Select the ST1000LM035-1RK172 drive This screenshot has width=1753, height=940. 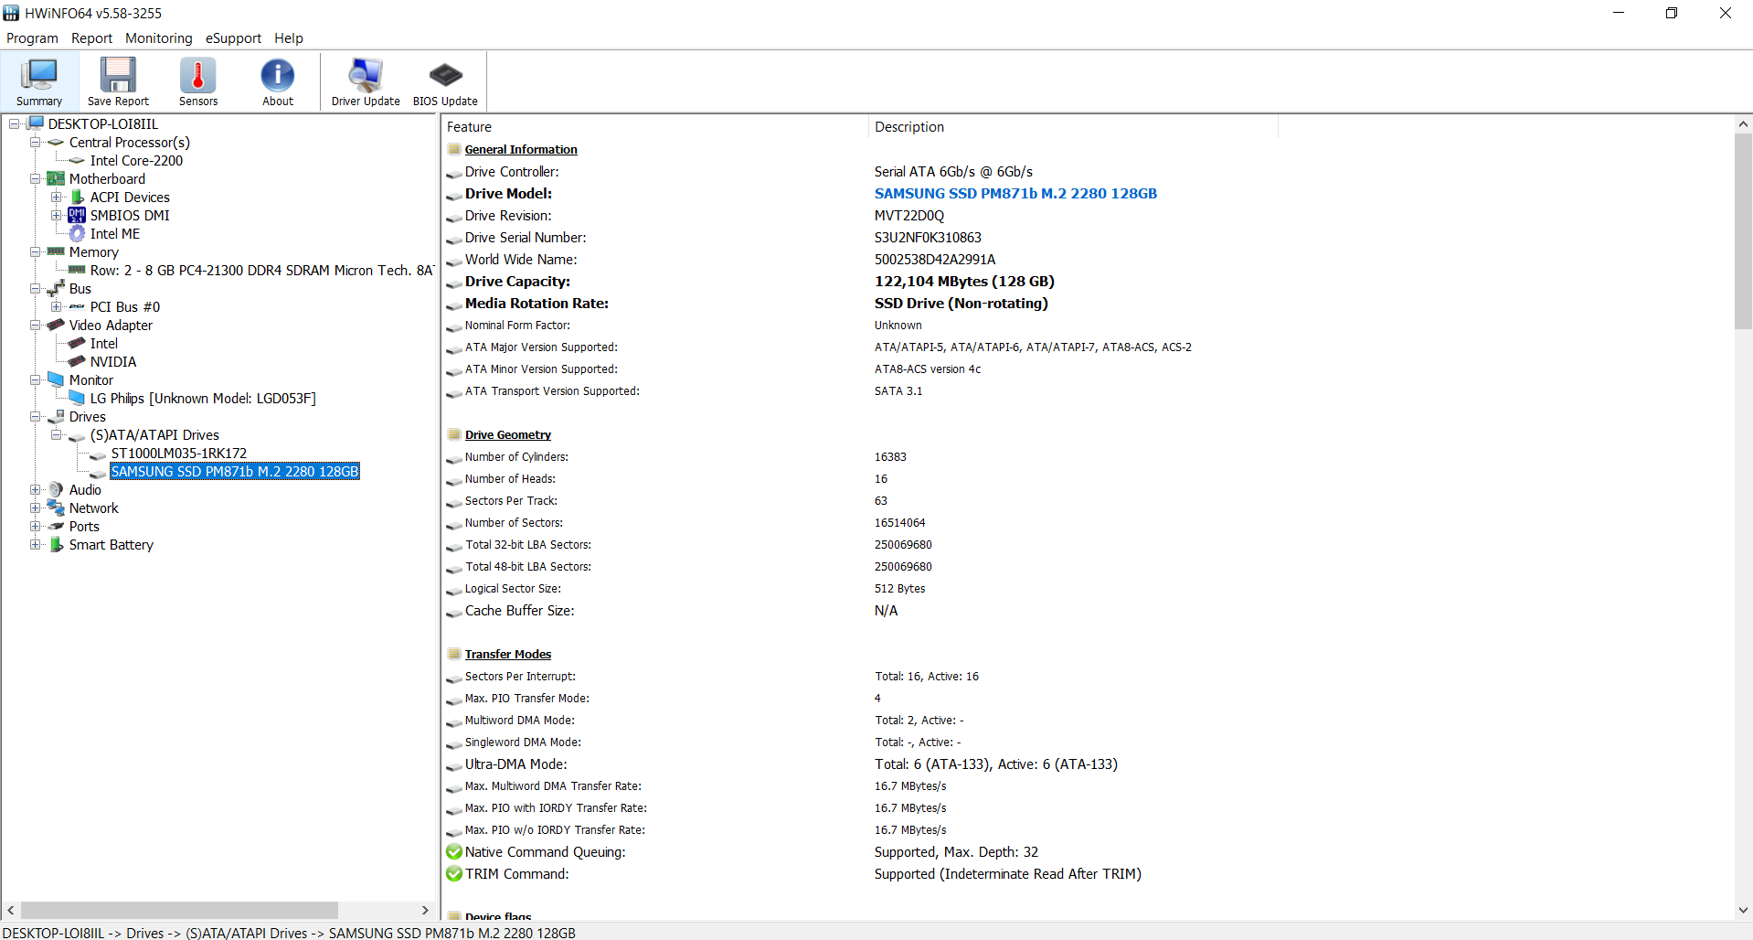coord(179,453)
